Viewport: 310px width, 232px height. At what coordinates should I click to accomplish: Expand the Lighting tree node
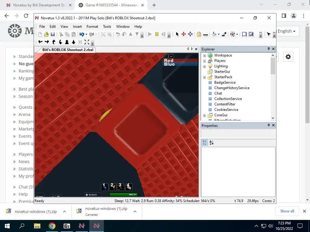[x=204, y=66]
